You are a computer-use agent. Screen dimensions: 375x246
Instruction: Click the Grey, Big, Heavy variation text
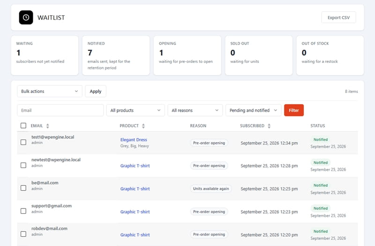click(135, 146)
